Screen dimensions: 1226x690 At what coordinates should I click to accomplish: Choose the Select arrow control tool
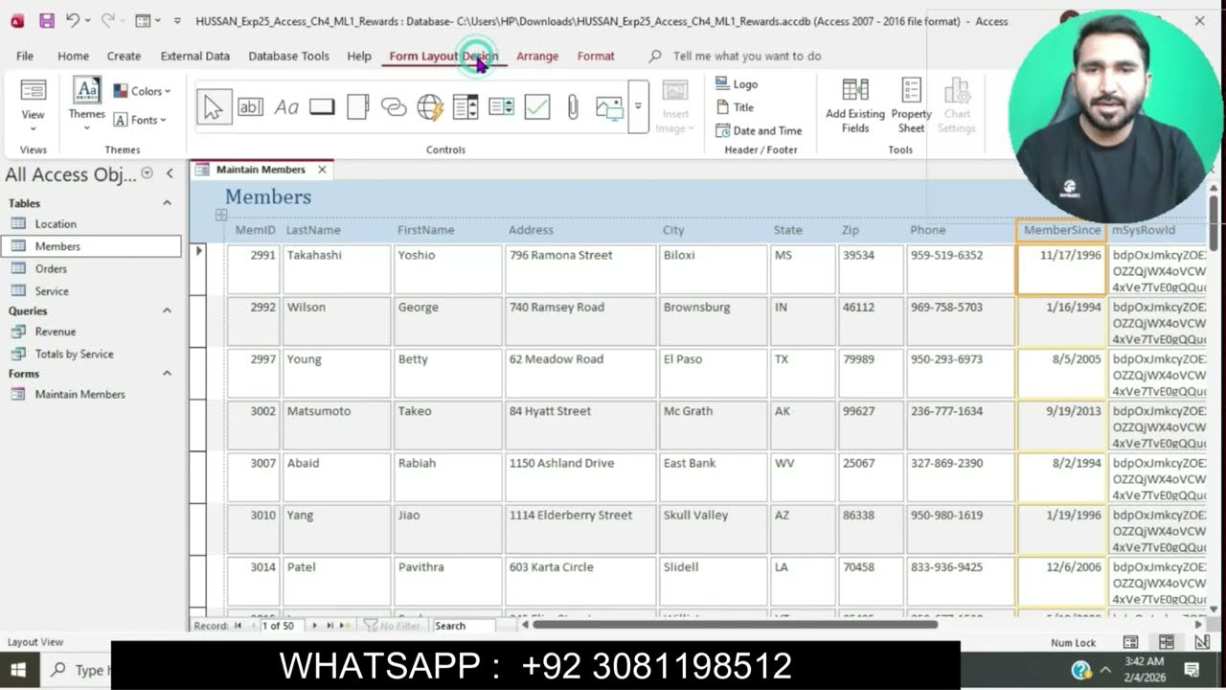click(214, 107)
